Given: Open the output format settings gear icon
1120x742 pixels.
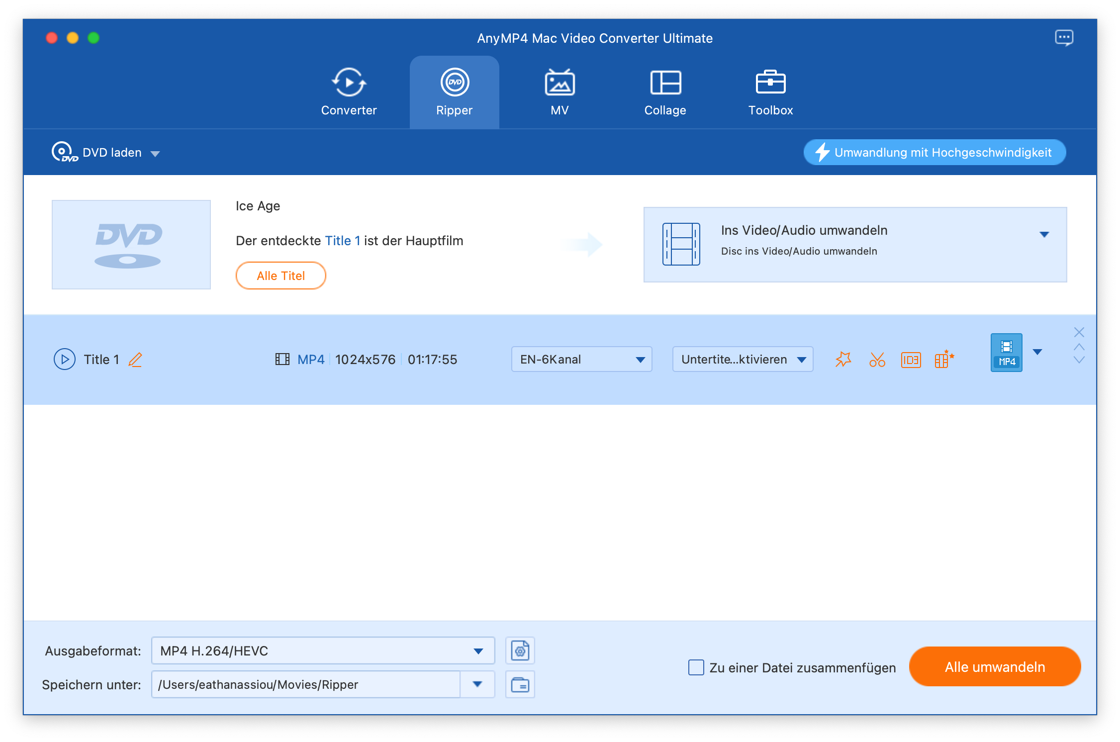Looking at the screenshot, I should tap(520, 650).
